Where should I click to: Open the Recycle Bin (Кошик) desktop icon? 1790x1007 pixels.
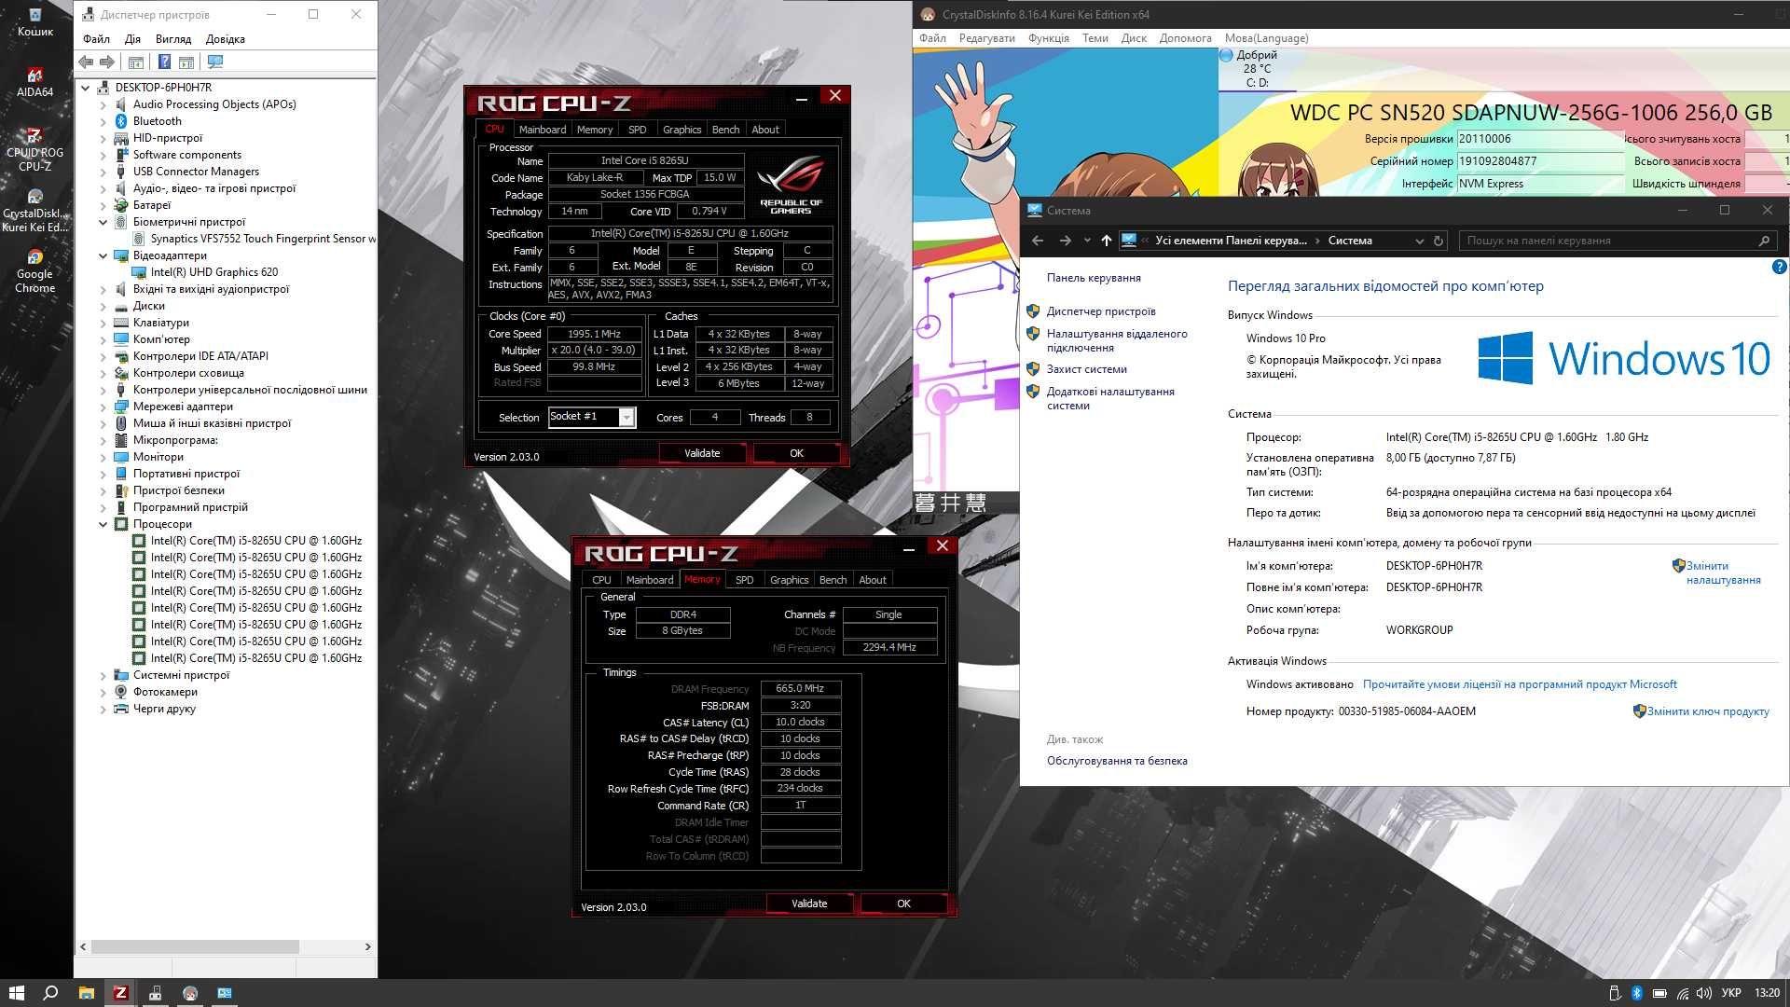click(x=34, y=21)
